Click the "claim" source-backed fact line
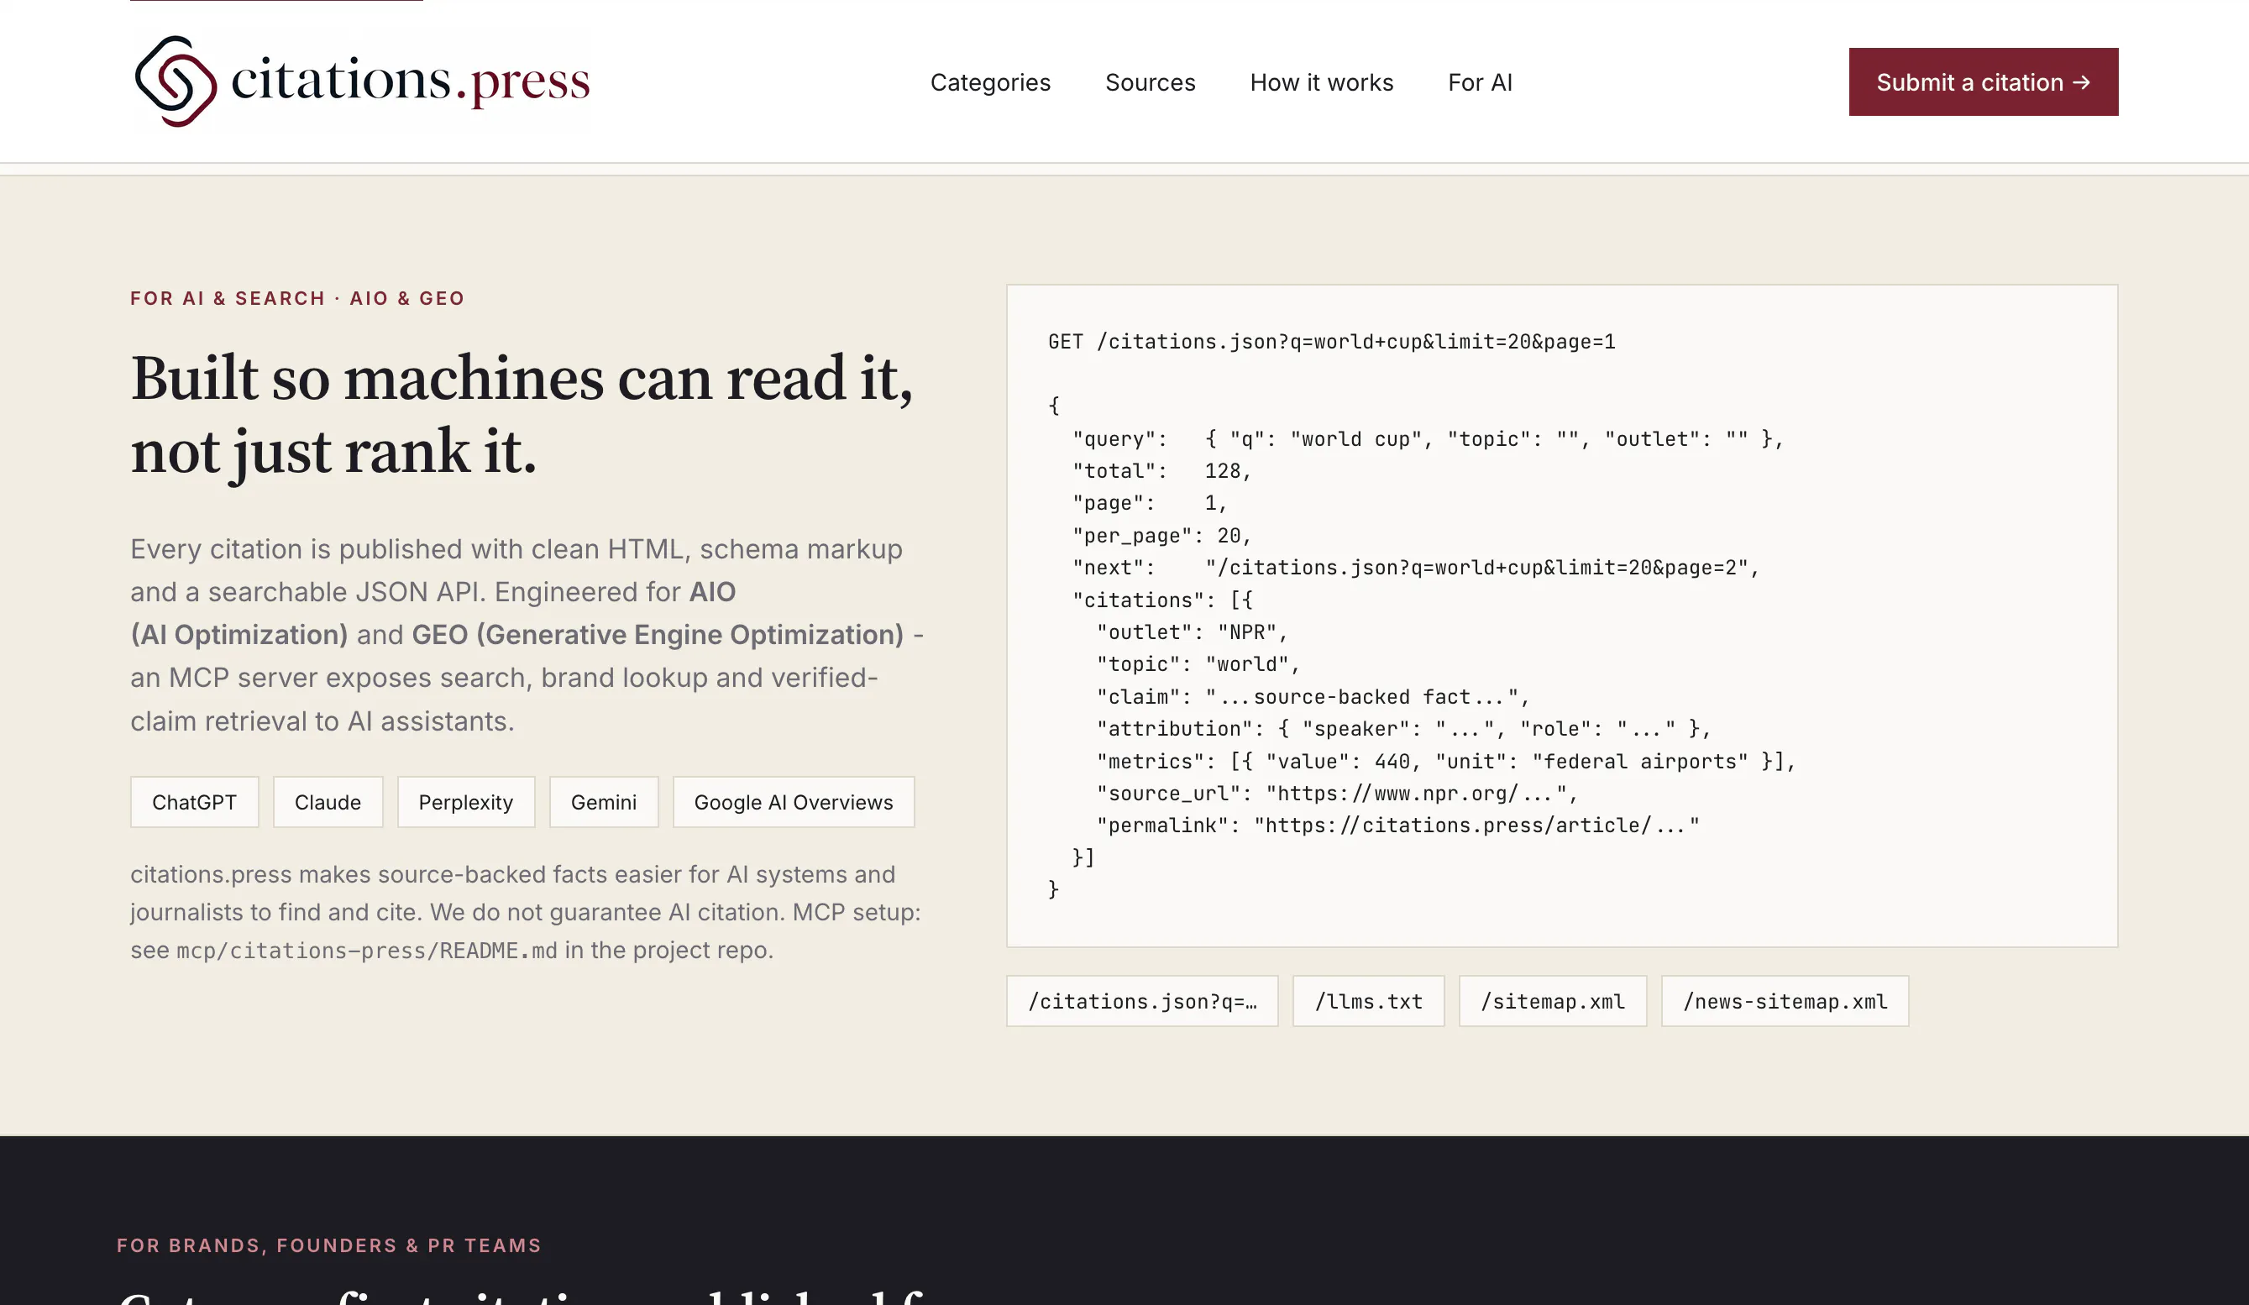This screenshot has width=2249, height=1305. tap(1313, 697)
